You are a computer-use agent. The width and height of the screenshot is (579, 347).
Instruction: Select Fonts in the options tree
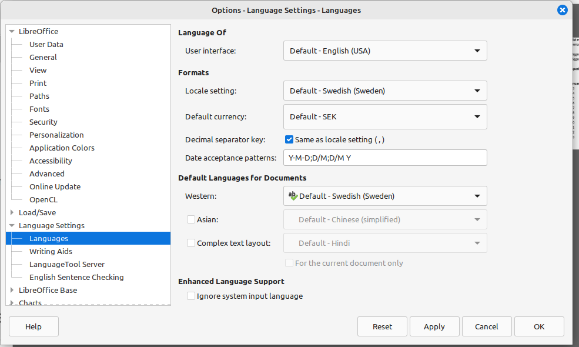click(39, 109)
